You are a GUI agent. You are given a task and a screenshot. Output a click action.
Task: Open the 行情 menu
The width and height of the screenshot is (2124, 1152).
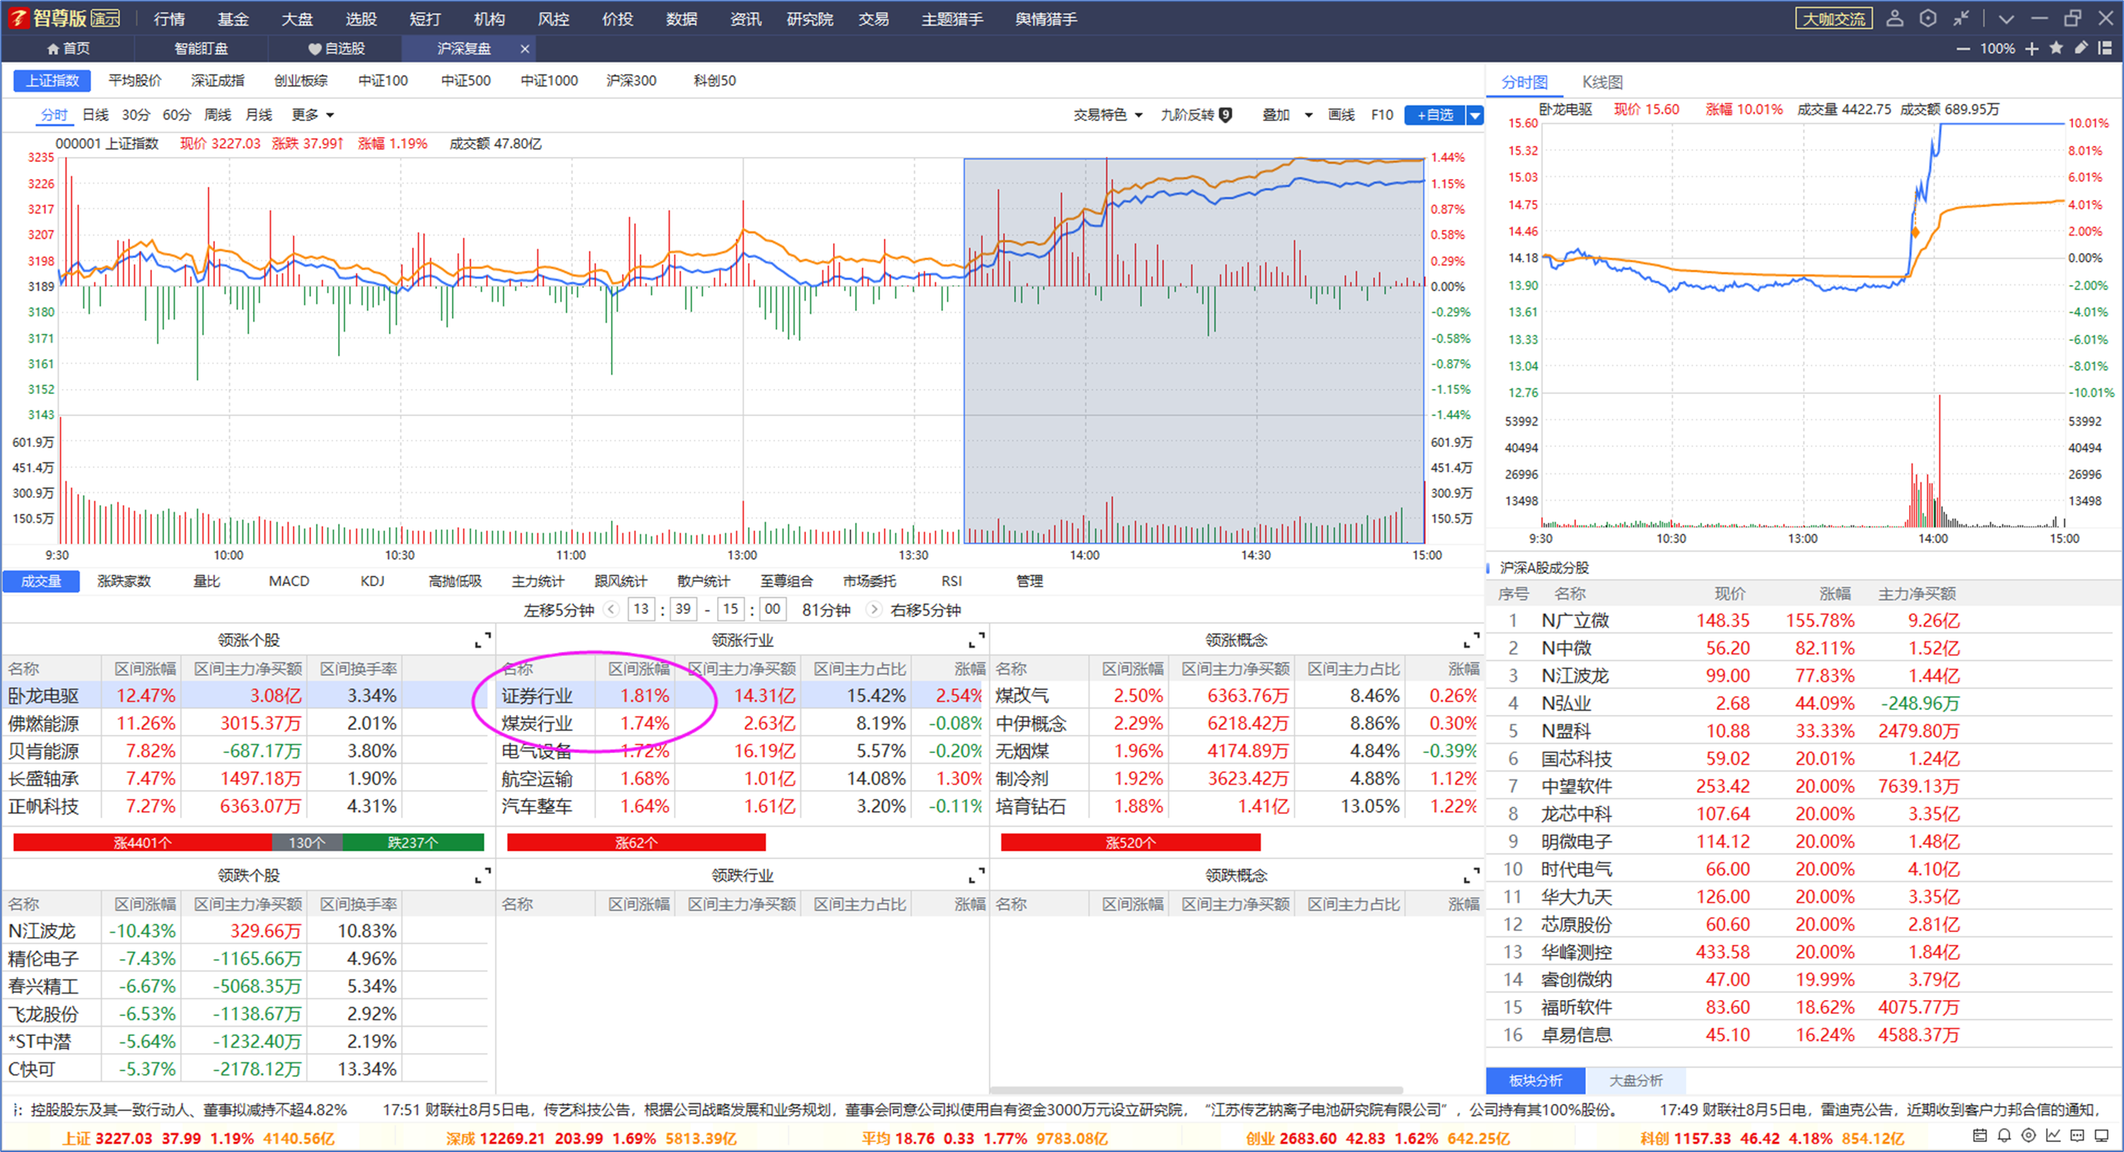(x=169, y=18)
